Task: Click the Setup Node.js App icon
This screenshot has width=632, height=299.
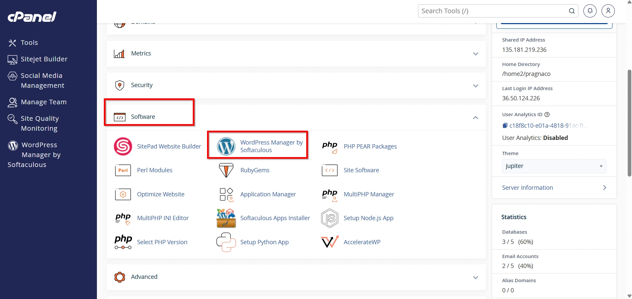Action: [x=330, y=218]
